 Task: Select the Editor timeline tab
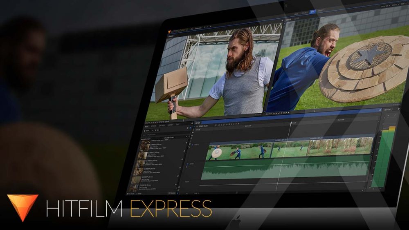(198, 123)
